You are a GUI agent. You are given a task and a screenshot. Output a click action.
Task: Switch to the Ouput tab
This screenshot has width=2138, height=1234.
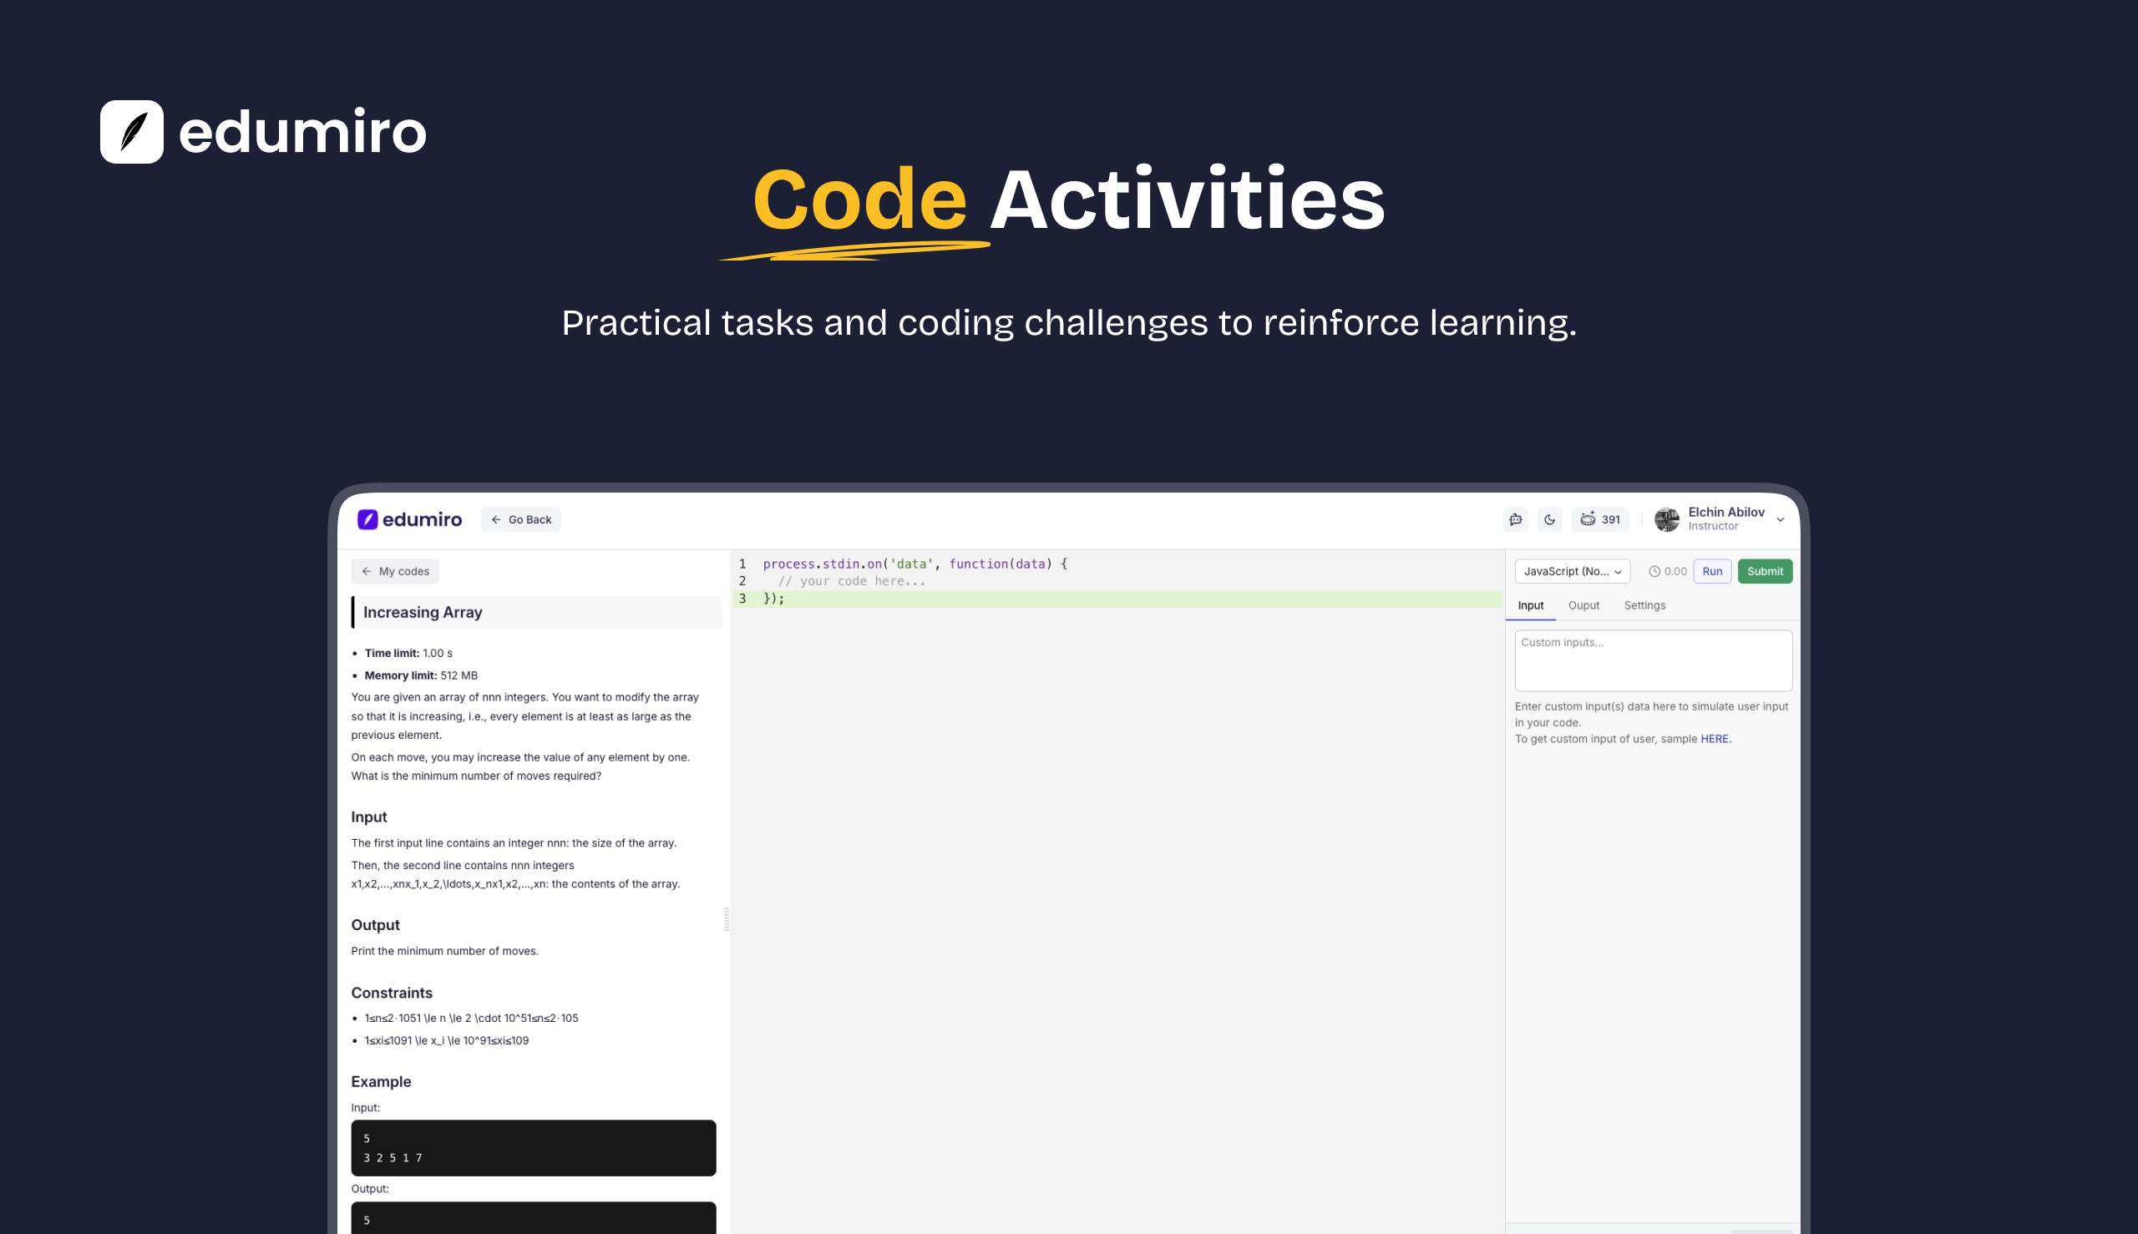[x=1583, y=605]
